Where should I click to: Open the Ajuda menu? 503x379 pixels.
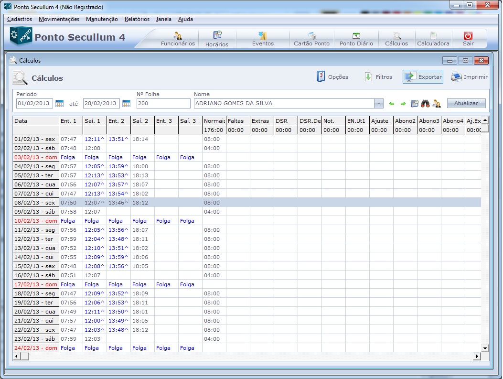coord(185,19)
